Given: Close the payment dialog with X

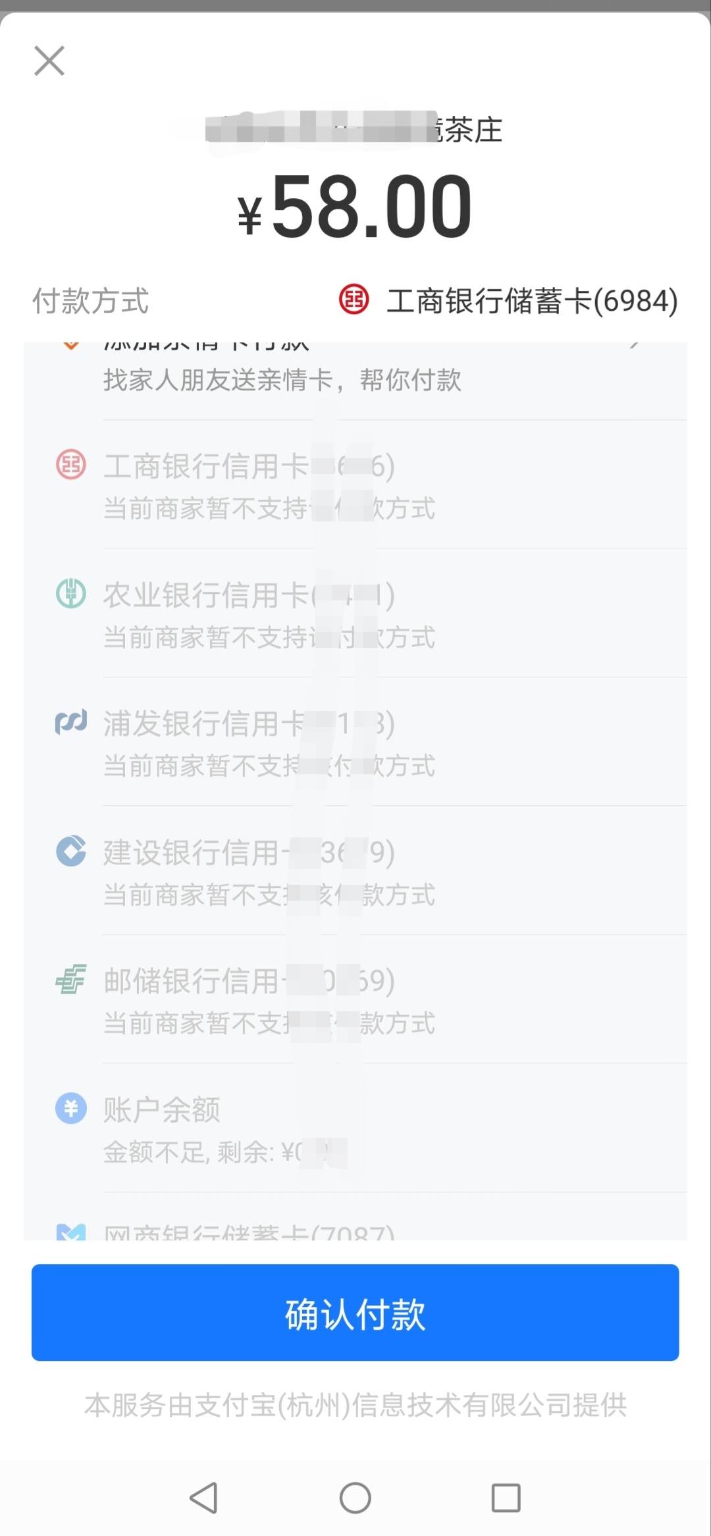Looking at the screenshot, I should coord(49,61).
